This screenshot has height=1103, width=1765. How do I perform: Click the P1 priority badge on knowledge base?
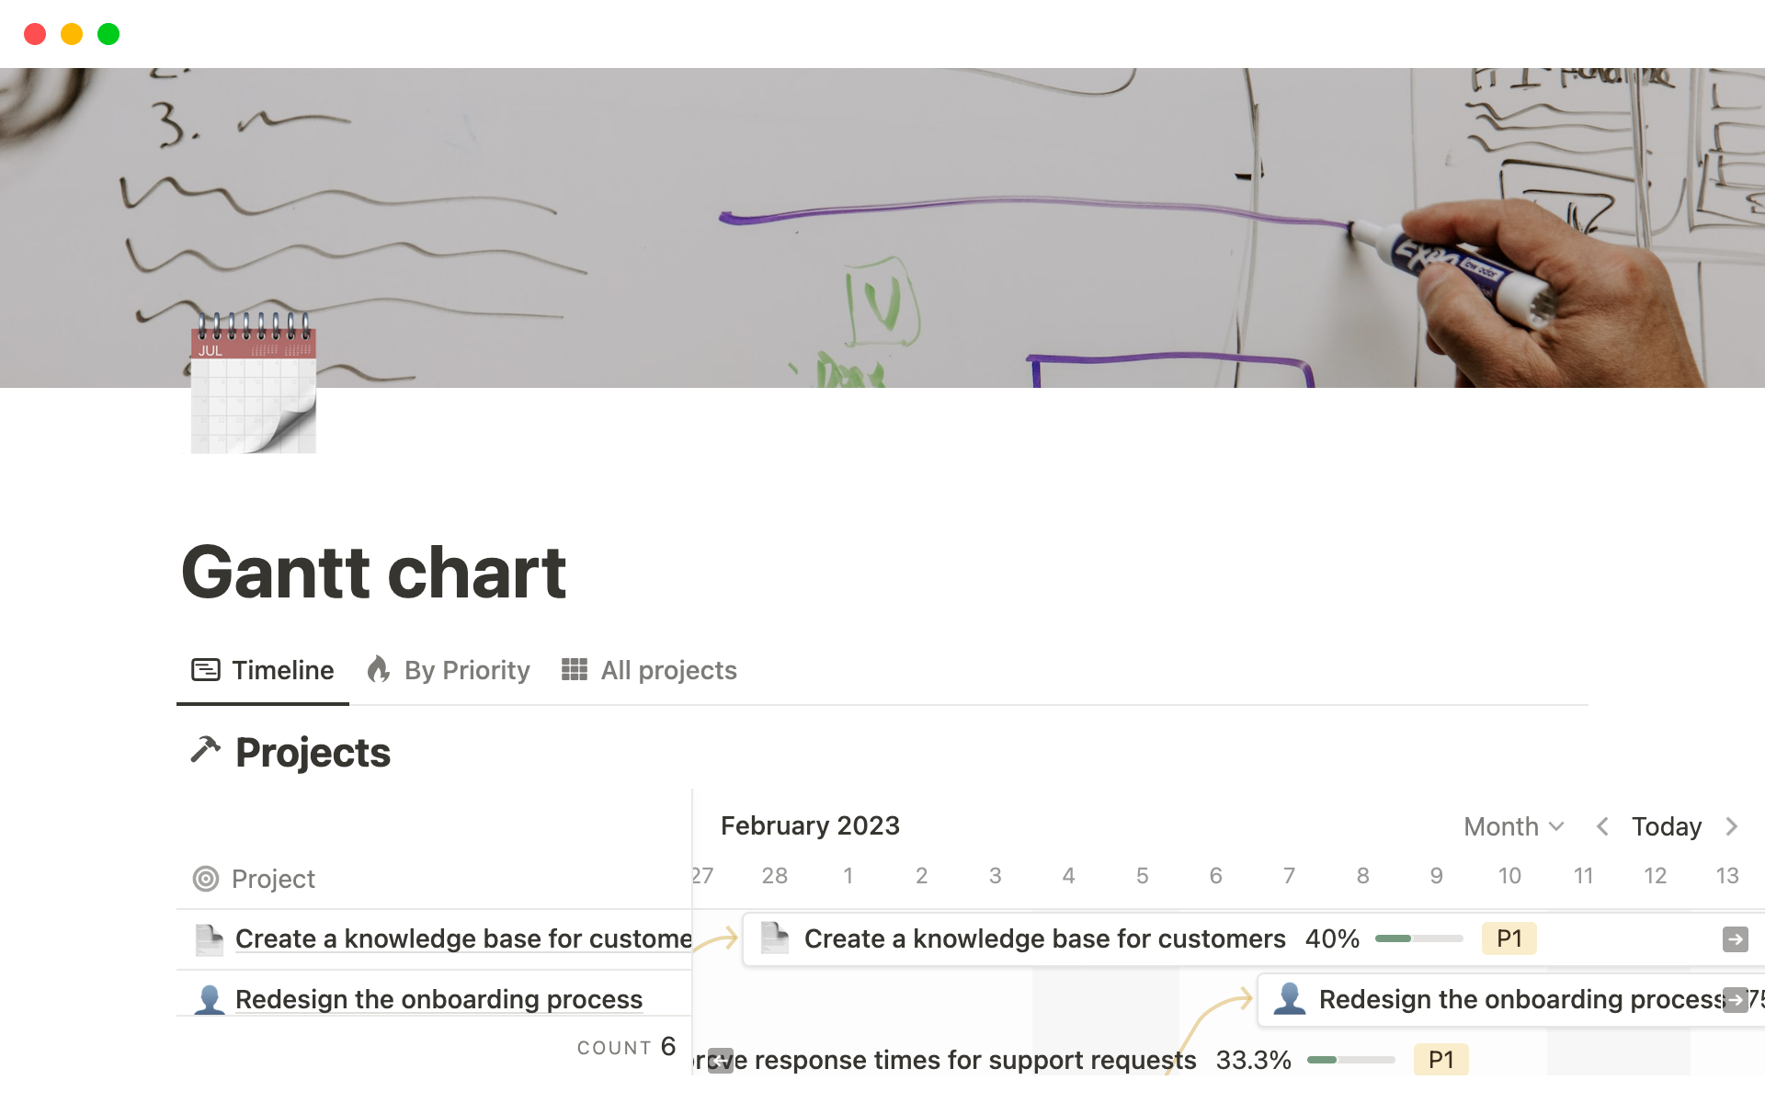[x=1511, y=938]
